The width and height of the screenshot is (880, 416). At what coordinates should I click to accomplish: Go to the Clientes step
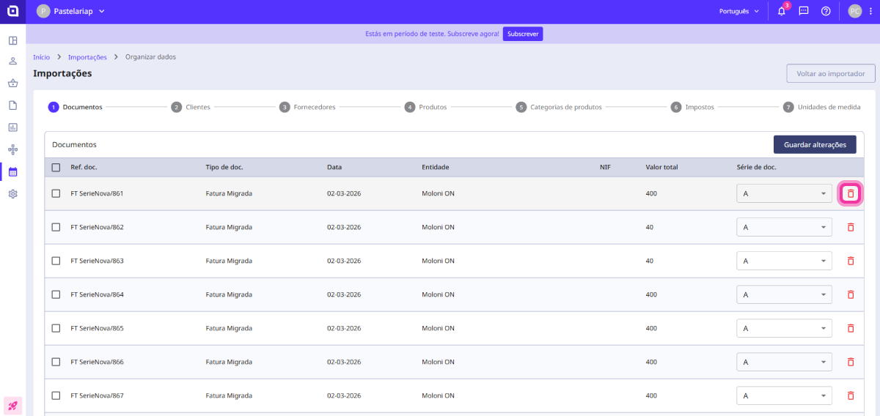pyautogui.click(x=191, y=107)
